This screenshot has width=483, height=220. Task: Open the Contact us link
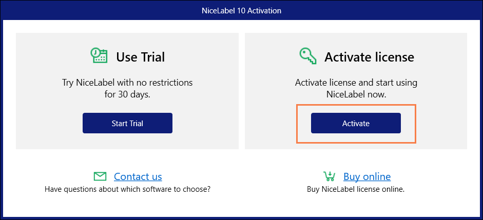[138, 176]
